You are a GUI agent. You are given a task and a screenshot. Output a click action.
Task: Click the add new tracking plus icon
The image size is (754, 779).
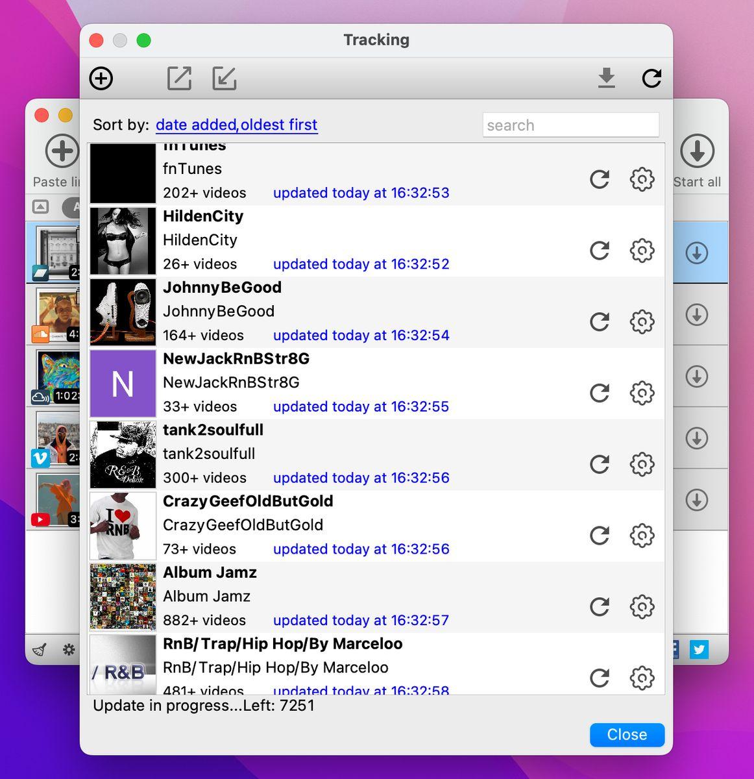pyautogui.click(x=101, y=79)
